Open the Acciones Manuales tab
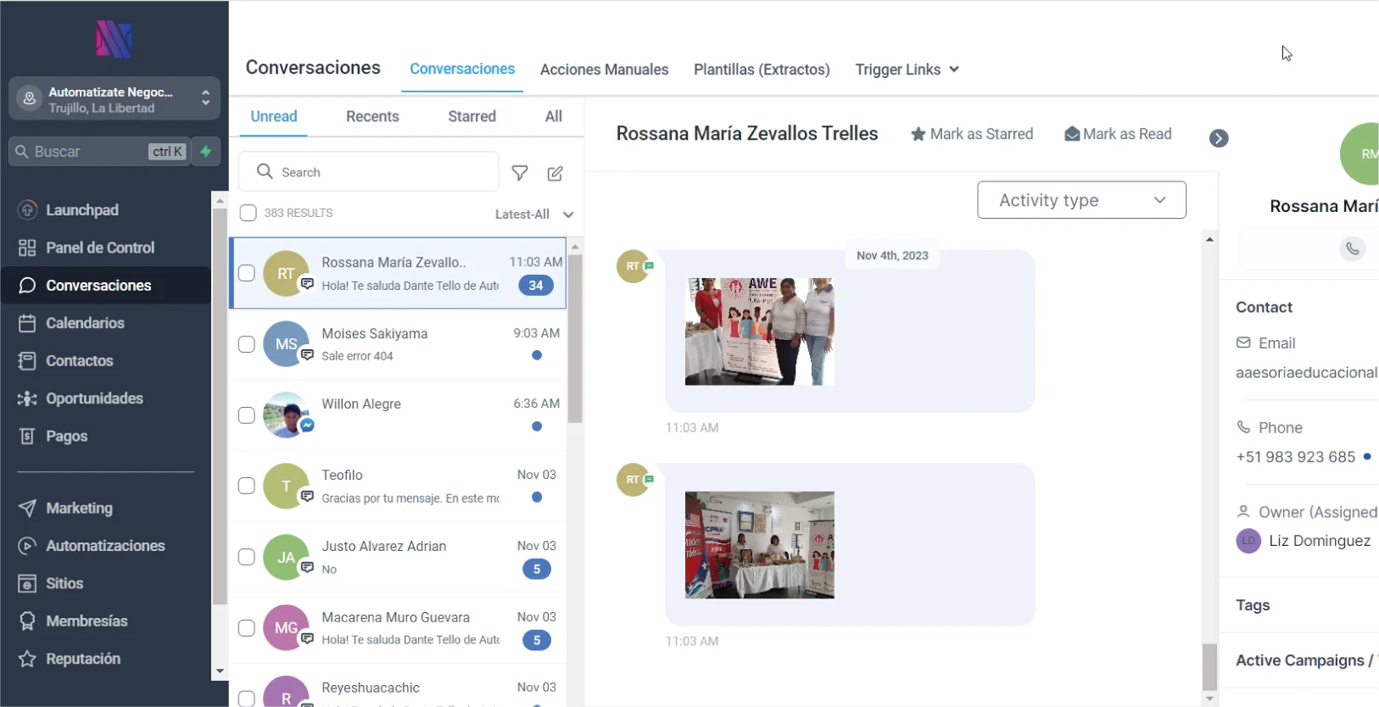Viewport: 1379px width, 707px height. pos(604,70)
